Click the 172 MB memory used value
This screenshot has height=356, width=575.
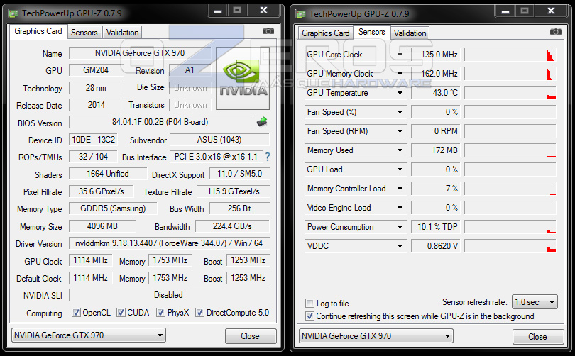pos(436,150)
